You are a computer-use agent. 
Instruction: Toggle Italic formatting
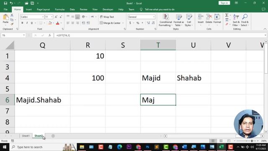click(27, 23)
